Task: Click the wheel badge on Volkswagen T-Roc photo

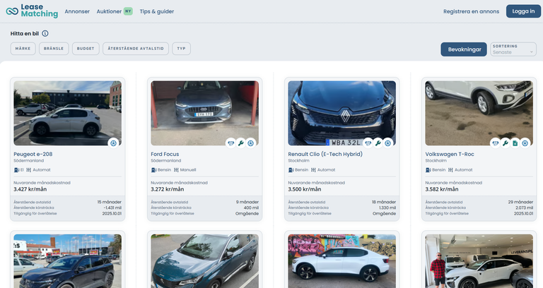Action: (525, 143)
